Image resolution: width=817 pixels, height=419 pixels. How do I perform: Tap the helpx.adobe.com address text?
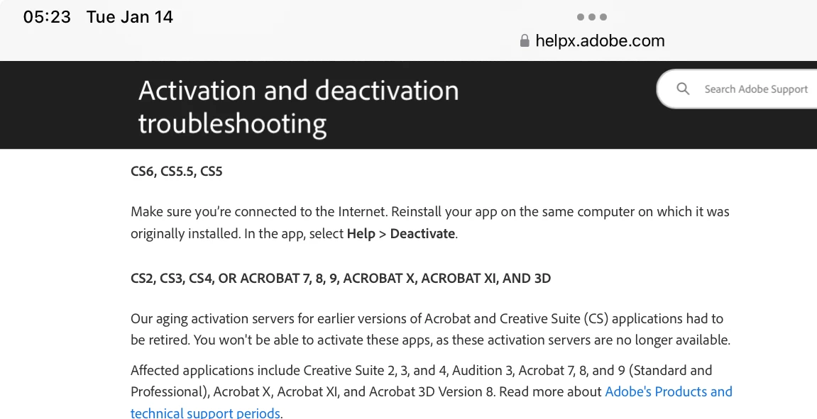coord(600,40)
